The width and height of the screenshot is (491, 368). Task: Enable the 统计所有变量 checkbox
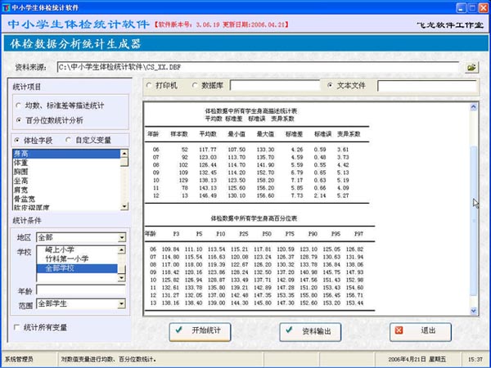[x=18, y=328]
